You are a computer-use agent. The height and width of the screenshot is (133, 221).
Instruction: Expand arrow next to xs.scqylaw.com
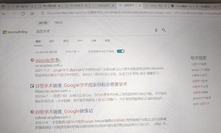(62, 66)
